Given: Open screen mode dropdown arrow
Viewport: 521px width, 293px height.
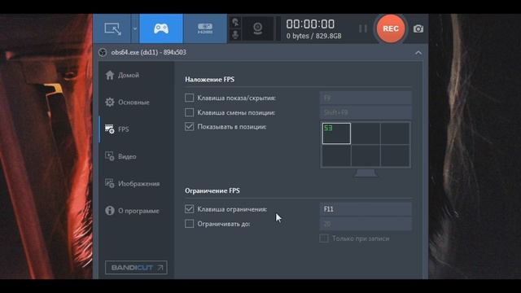Looking at the screenshot, I should click(135, 28).
